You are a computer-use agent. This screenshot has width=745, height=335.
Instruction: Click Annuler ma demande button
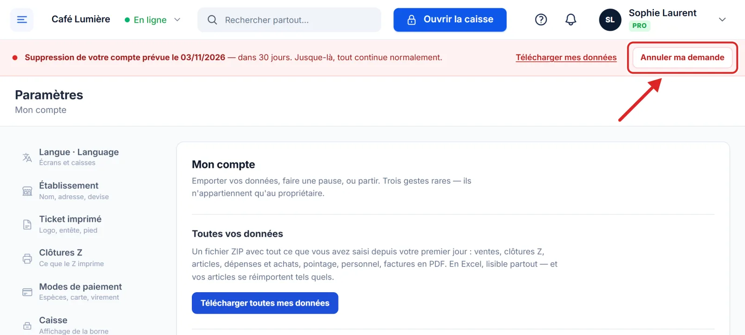click(682, 58)
